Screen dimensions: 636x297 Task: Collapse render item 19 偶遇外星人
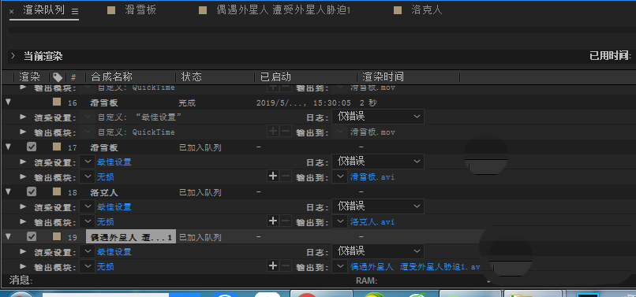coord(8,236)
